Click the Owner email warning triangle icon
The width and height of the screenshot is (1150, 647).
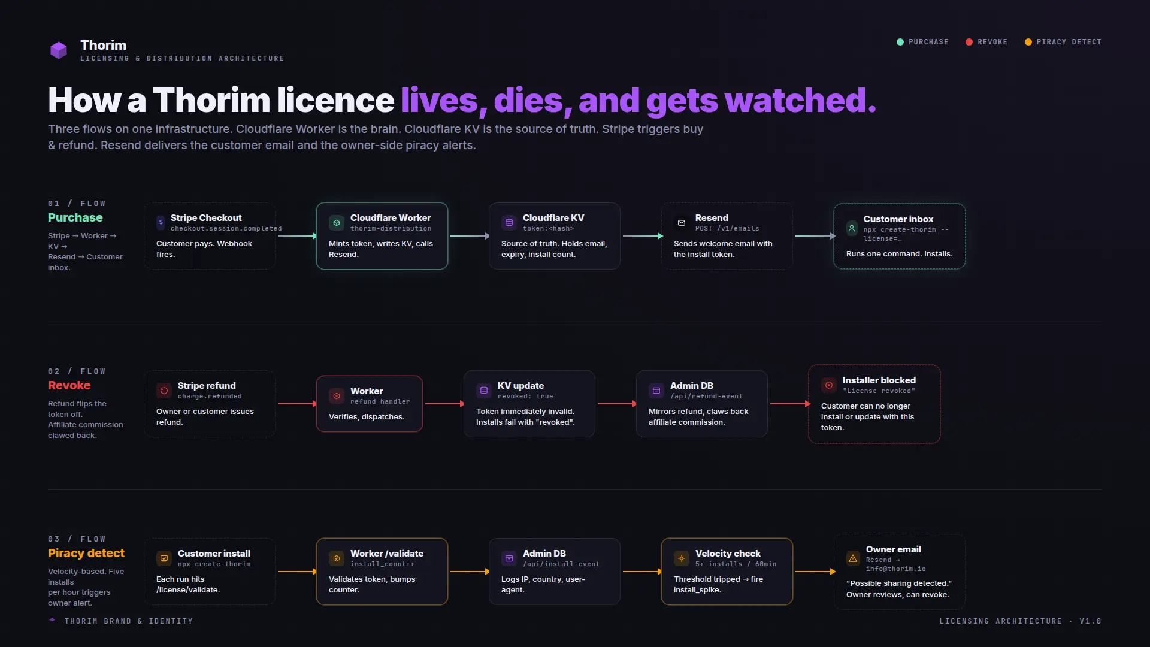tap(853, 558)
